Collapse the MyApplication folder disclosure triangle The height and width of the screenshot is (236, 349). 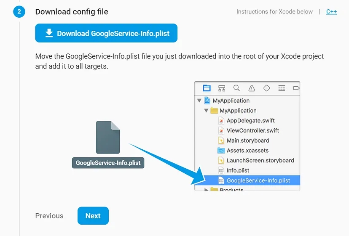click(206, 111)
